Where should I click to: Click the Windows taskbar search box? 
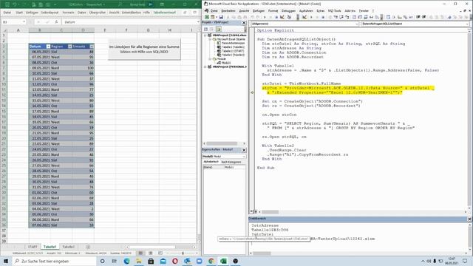pyautogui.click(x=54, y=261)
